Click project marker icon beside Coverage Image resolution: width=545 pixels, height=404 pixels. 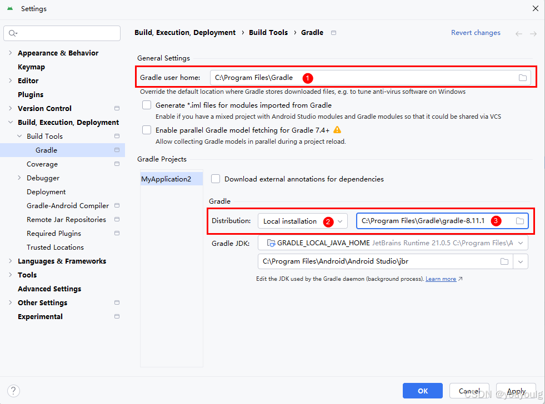(117, 164)
